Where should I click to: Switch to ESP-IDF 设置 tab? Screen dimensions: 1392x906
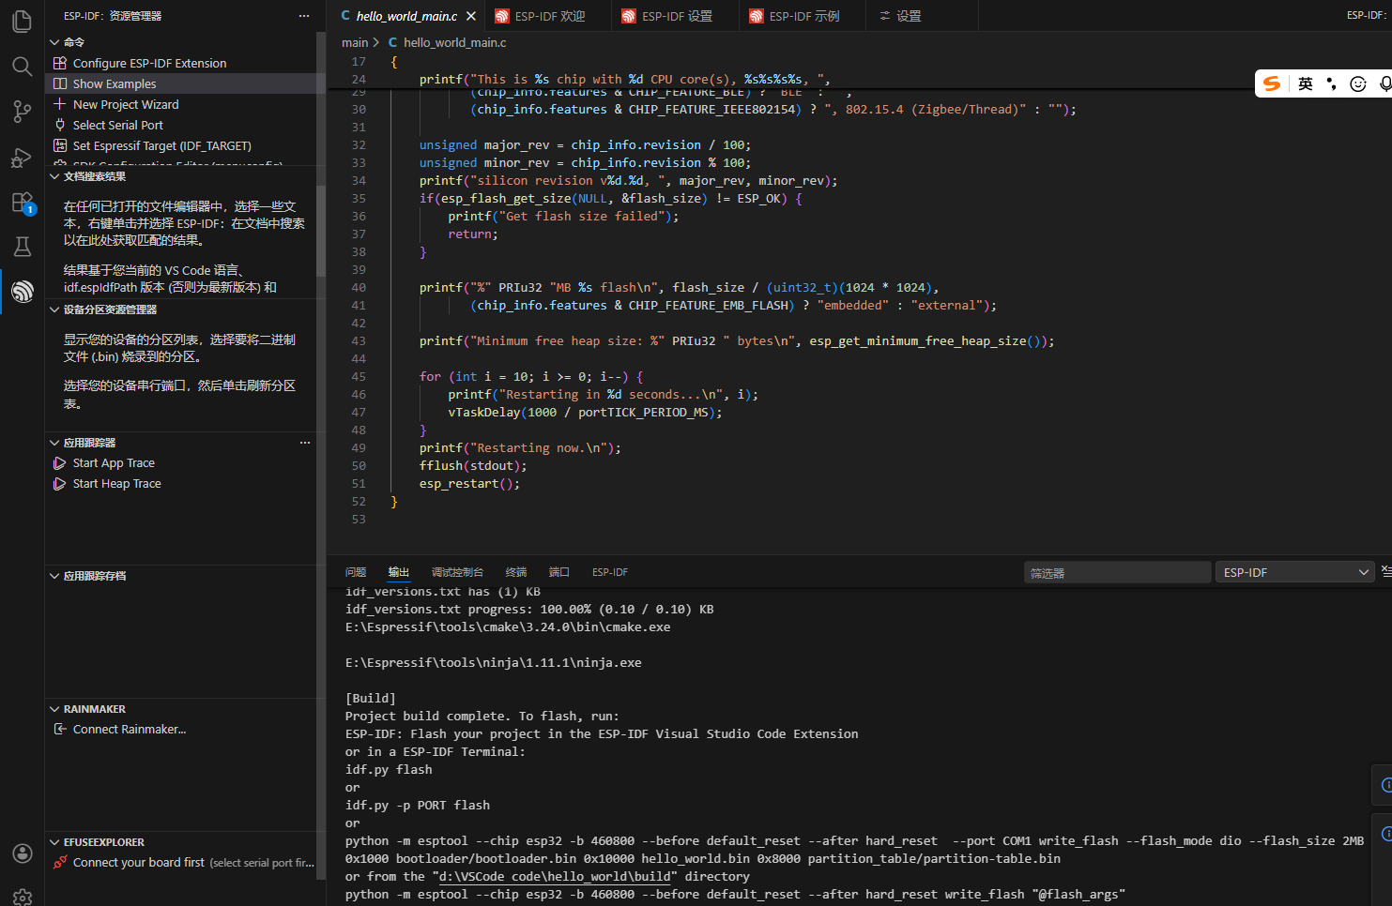[676, 16]
